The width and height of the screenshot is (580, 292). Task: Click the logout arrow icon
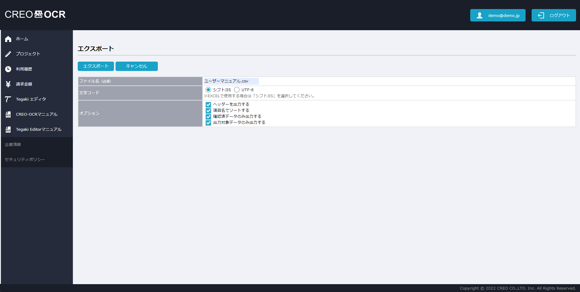point(541,15)
